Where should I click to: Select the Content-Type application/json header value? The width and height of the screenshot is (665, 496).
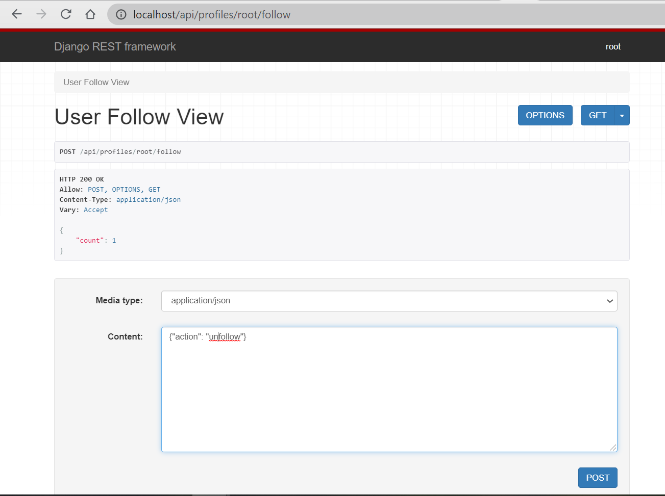click(x=149, y=199)
